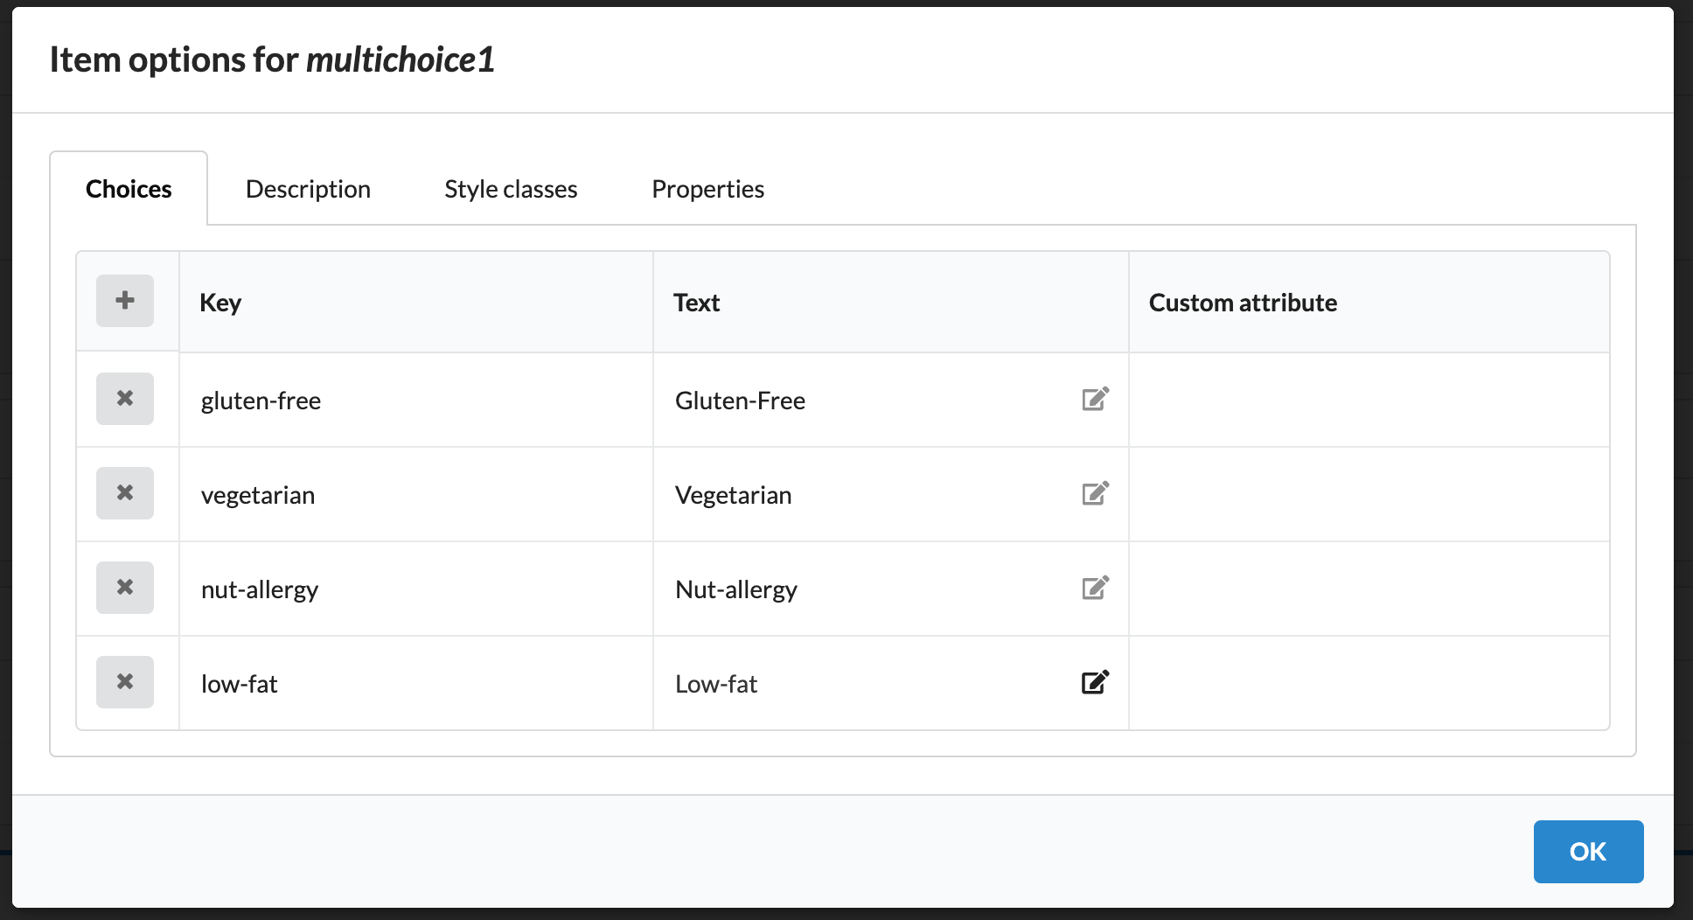Image resolution: width=1693 pixels, height=920 pixels.
Task: Edit the gluten-free key cell
Action: (x=416, y=401)
